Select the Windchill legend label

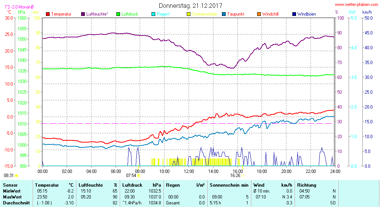tap(270, 14)
